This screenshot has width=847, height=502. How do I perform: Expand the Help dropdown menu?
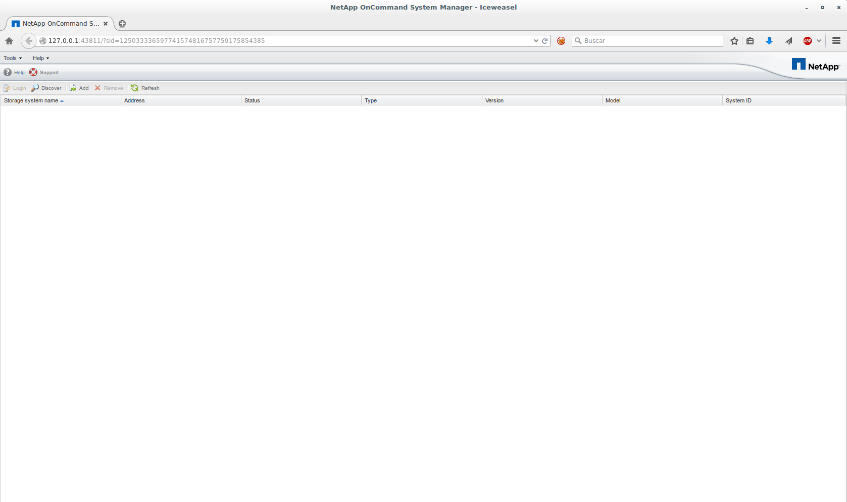(41, 58)
